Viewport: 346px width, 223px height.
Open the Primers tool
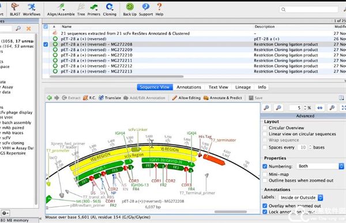(94, 9)
